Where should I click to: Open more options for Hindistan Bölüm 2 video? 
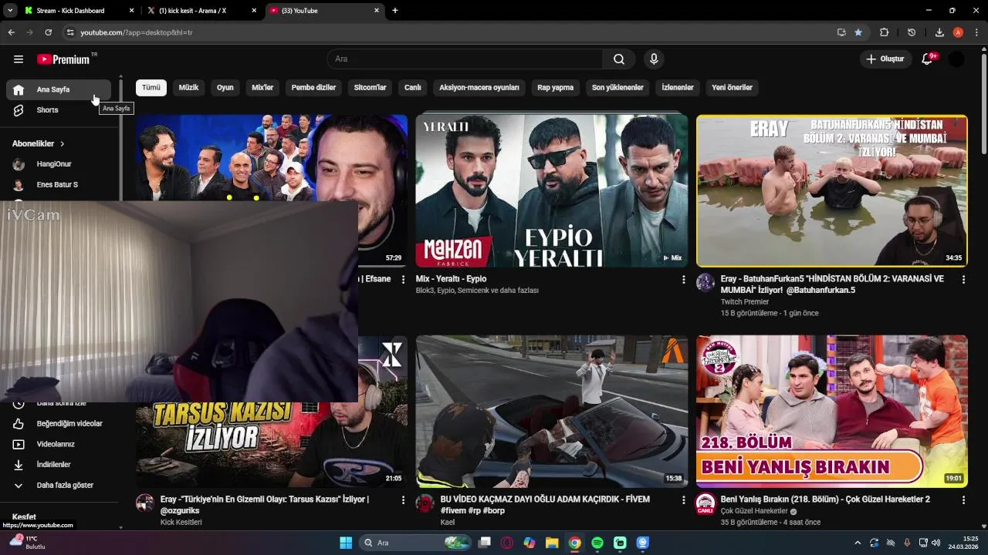click(963, 280)
